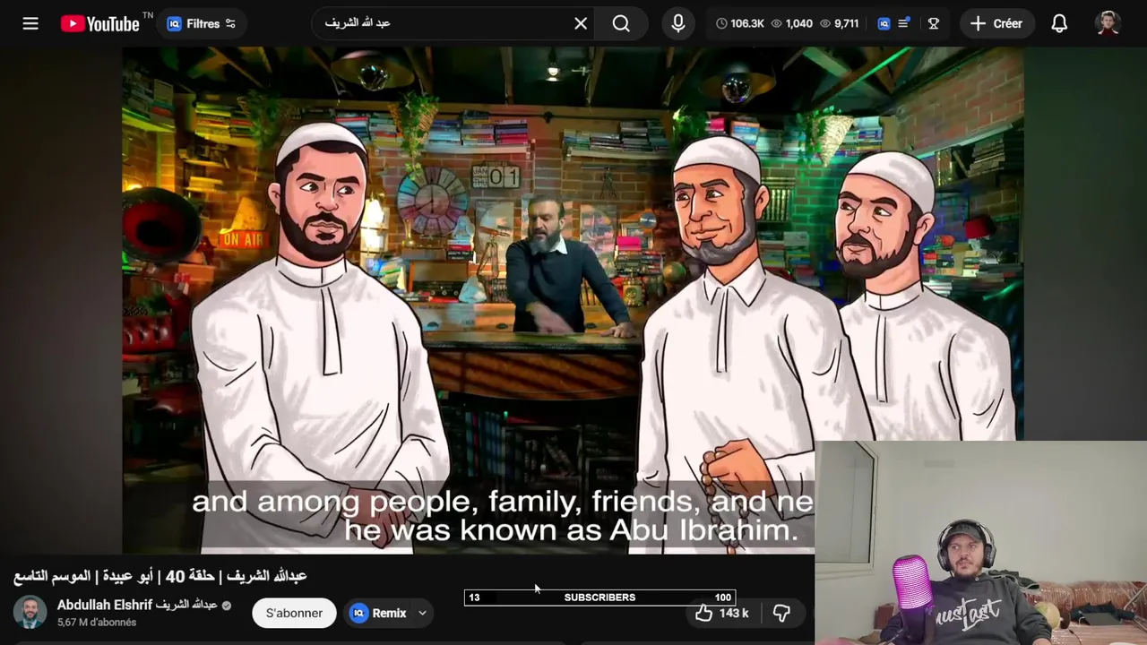Open the YouTube hamburger guide menu
The width and height of the screenshot is (1147, 645).
point(30,23)
